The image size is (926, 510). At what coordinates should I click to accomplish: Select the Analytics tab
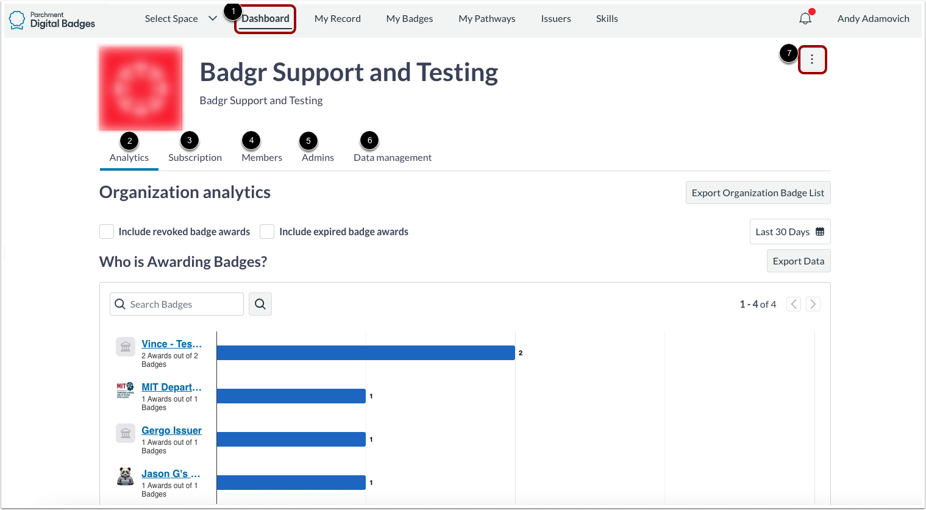(129, 157)
